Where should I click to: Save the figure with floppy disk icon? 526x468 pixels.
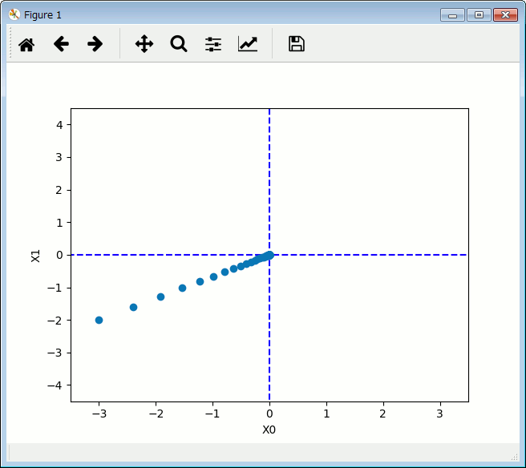click(x=297, y=44)
